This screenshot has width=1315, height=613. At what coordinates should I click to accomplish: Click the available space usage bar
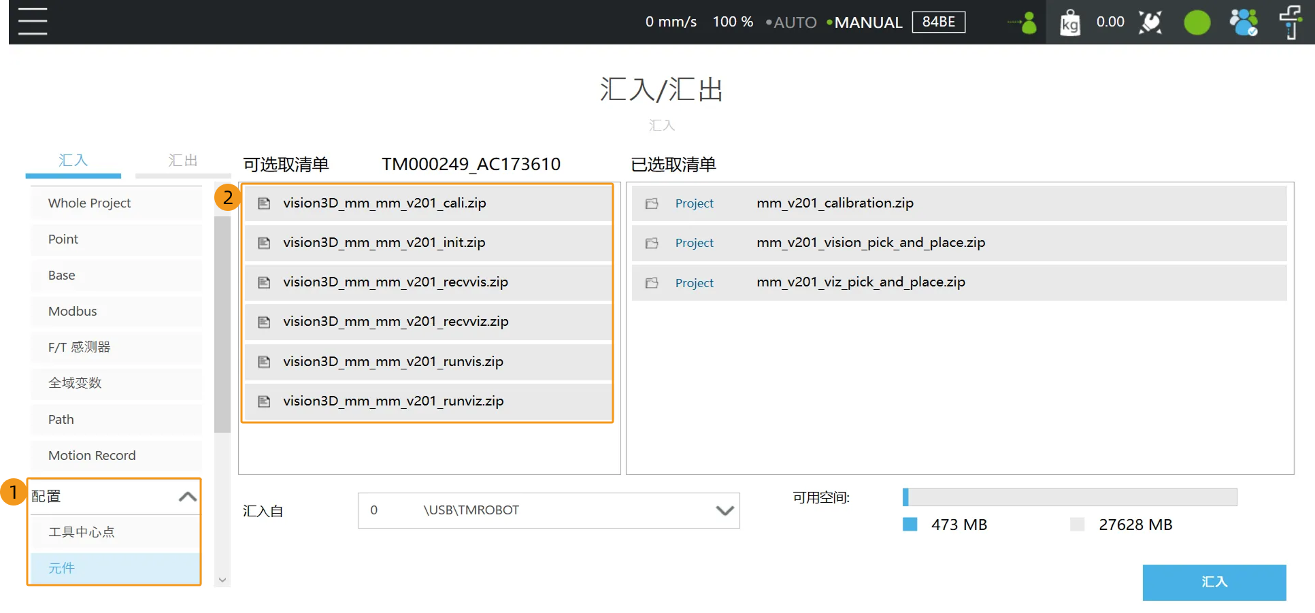pos(1069,497)
